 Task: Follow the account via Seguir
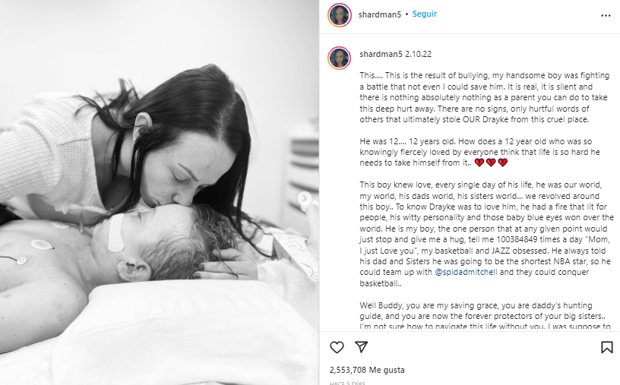click(x=424, y=14)
